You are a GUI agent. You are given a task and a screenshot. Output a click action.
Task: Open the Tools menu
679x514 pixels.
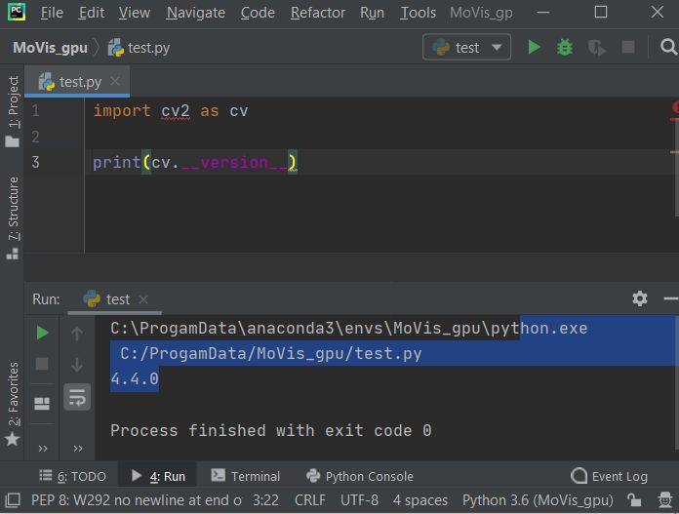418,13
